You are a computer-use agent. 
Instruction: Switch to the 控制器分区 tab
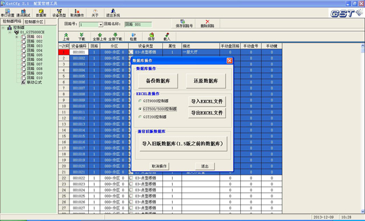click(34, 22)
